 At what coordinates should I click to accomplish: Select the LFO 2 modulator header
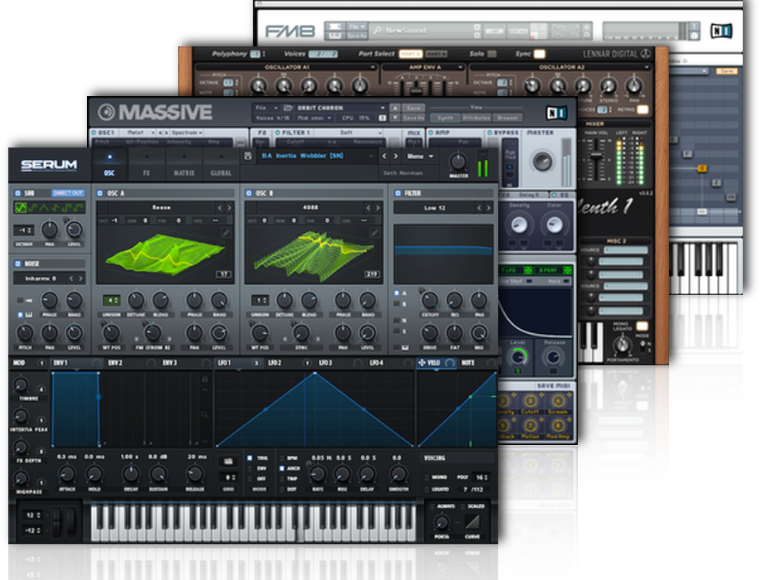click(274, 363)
